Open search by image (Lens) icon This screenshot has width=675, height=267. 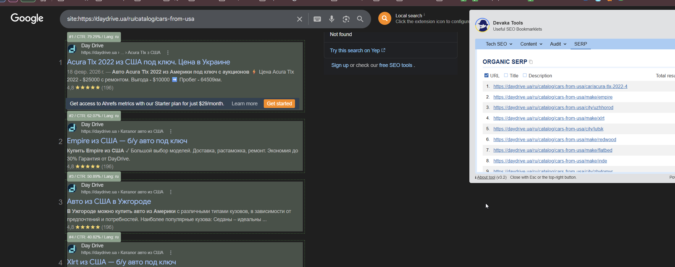point(346,19)
